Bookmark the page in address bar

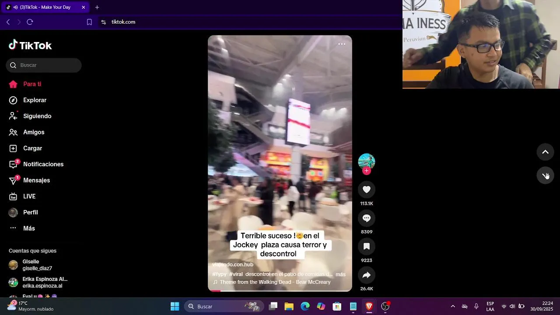tap(89, 22)
